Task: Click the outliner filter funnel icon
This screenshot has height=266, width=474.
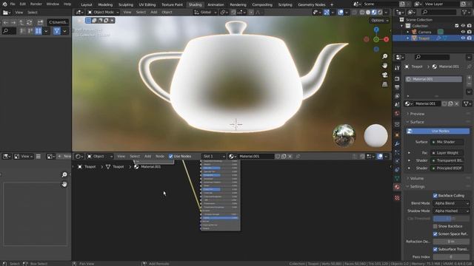Action: (464, 12)
